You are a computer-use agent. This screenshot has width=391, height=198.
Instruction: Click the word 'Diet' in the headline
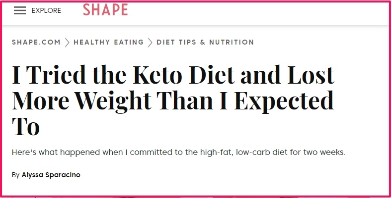[212, 75]
